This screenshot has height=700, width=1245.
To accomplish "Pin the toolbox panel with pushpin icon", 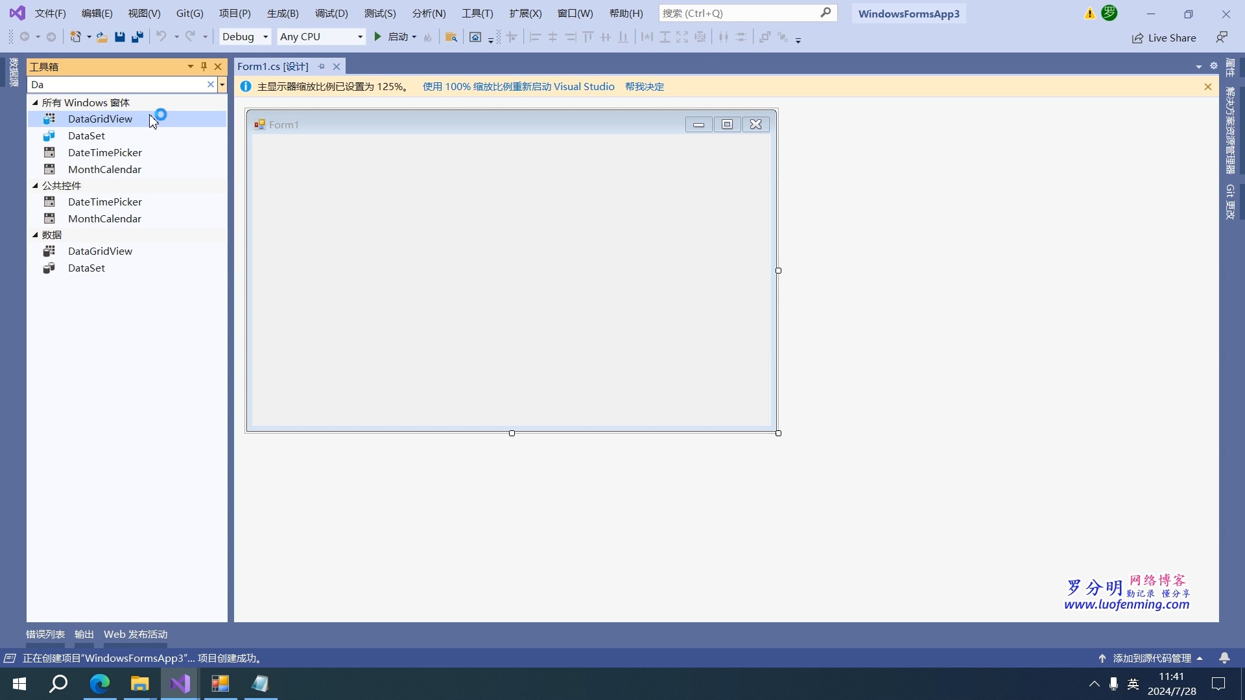I will point(204,66).
